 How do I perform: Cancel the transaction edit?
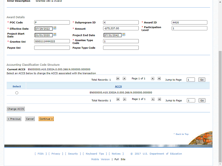pos(30,119)
